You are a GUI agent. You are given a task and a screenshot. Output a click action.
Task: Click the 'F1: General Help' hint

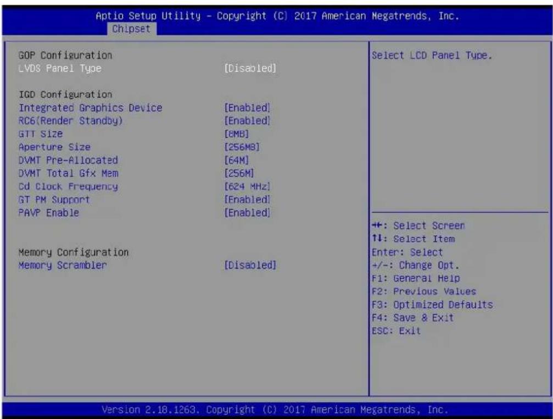click(416, 279)
